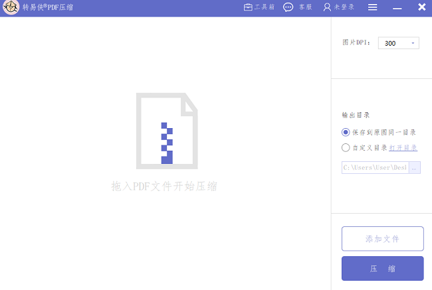Click 未登录 to log in
Image resolution: width=432 pixels, height=290 pixels.
[338, 7]
